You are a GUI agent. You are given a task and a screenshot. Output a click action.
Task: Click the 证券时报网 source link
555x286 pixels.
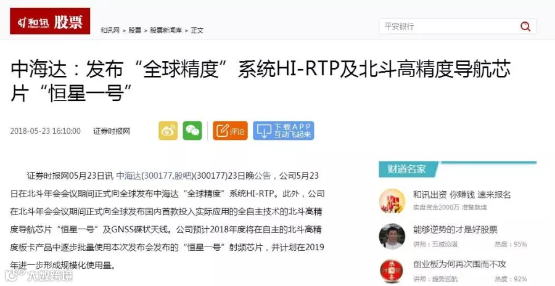coord(112,131)
